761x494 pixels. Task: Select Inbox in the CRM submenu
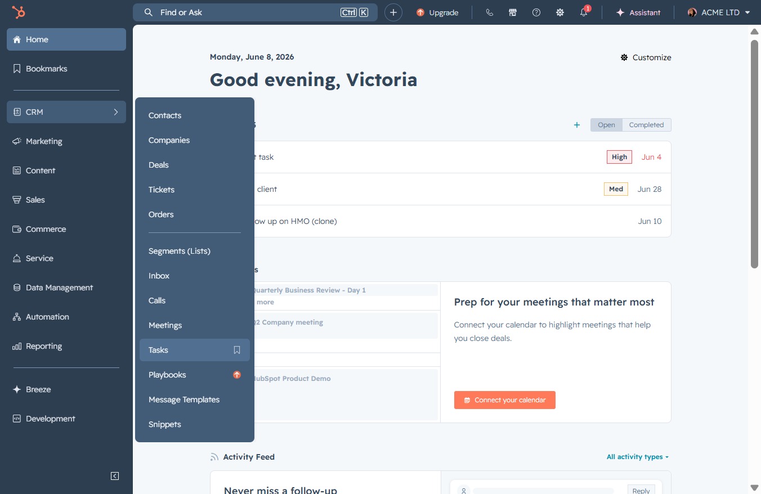click(195, 276)
